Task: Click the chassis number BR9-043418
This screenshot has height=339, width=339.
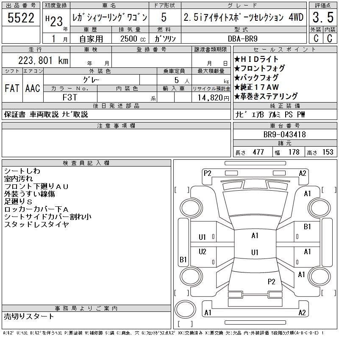Action: tap(284, 134)
